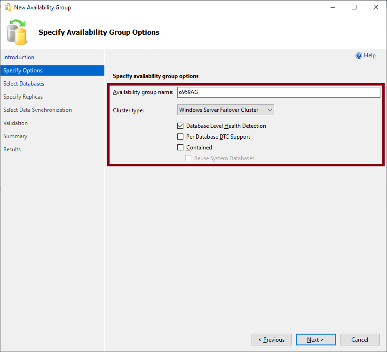Enable Per Database DTC Support checkbox
The width and height of the screenshot is (387, 352).
[x=181, y=137]
